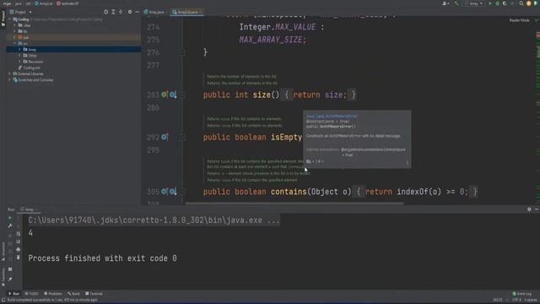Toggle the code fold marker on line 305
The height and width of the screenshot is (304, 540).
pyautogui.click(x=182, y=192)
